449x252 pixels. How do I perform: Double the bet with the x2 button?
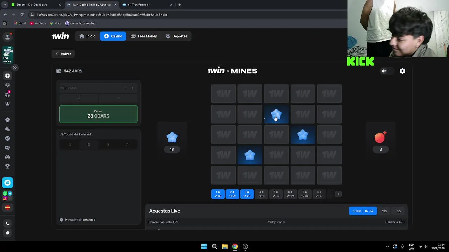[x=118, y=98]
